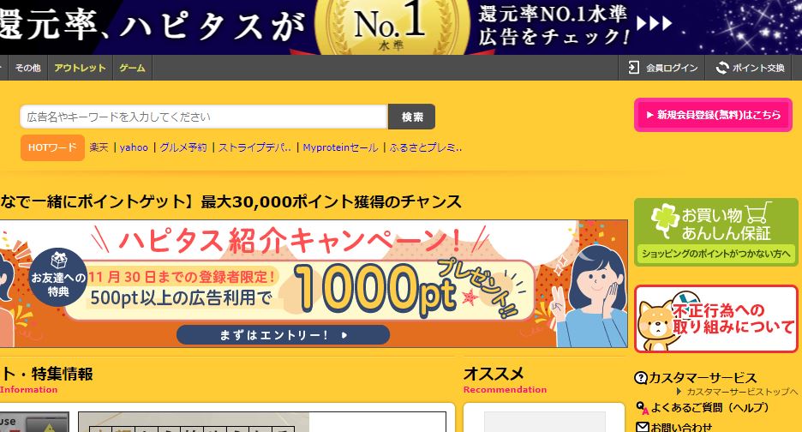This screenshot has width=802, height=432.
Task: Select the yahoo hot word link
Action: (x=134, y=147)
